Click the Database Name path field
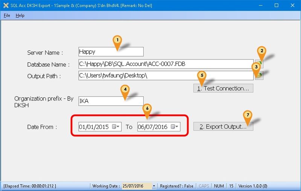Screen dimensions: 301x191 (x=166, y=64)
